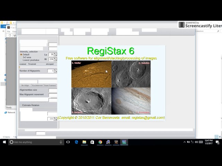Click the battery icon in the system tray

[x=188, y=142]
